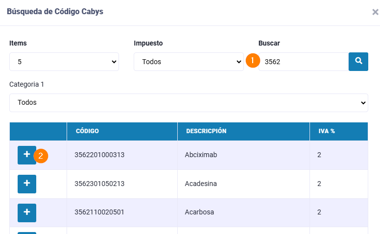Click the IVA value in Abciximab row
This screenshot has height=234, width=380.
click(319, 155)
